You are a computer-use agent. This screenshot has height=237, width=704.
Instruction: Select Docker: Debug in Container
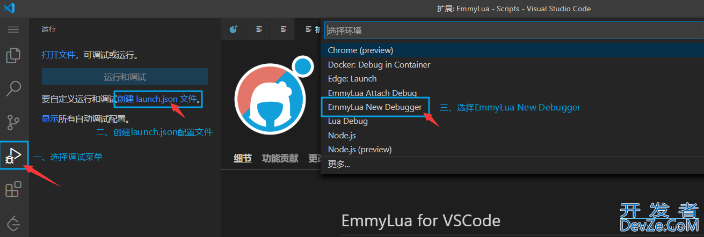click(x=513, y=64)
